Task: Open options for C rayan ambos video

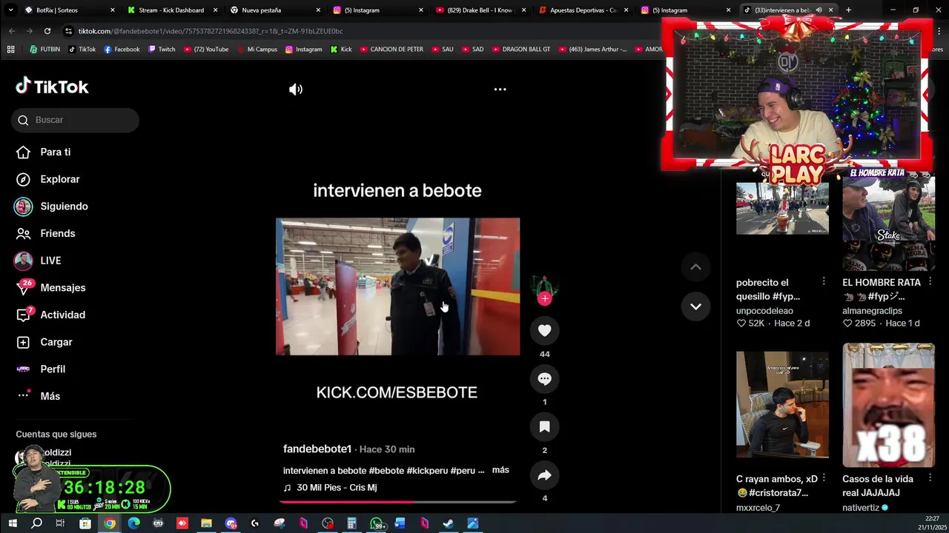Action: tap(824, 479)
